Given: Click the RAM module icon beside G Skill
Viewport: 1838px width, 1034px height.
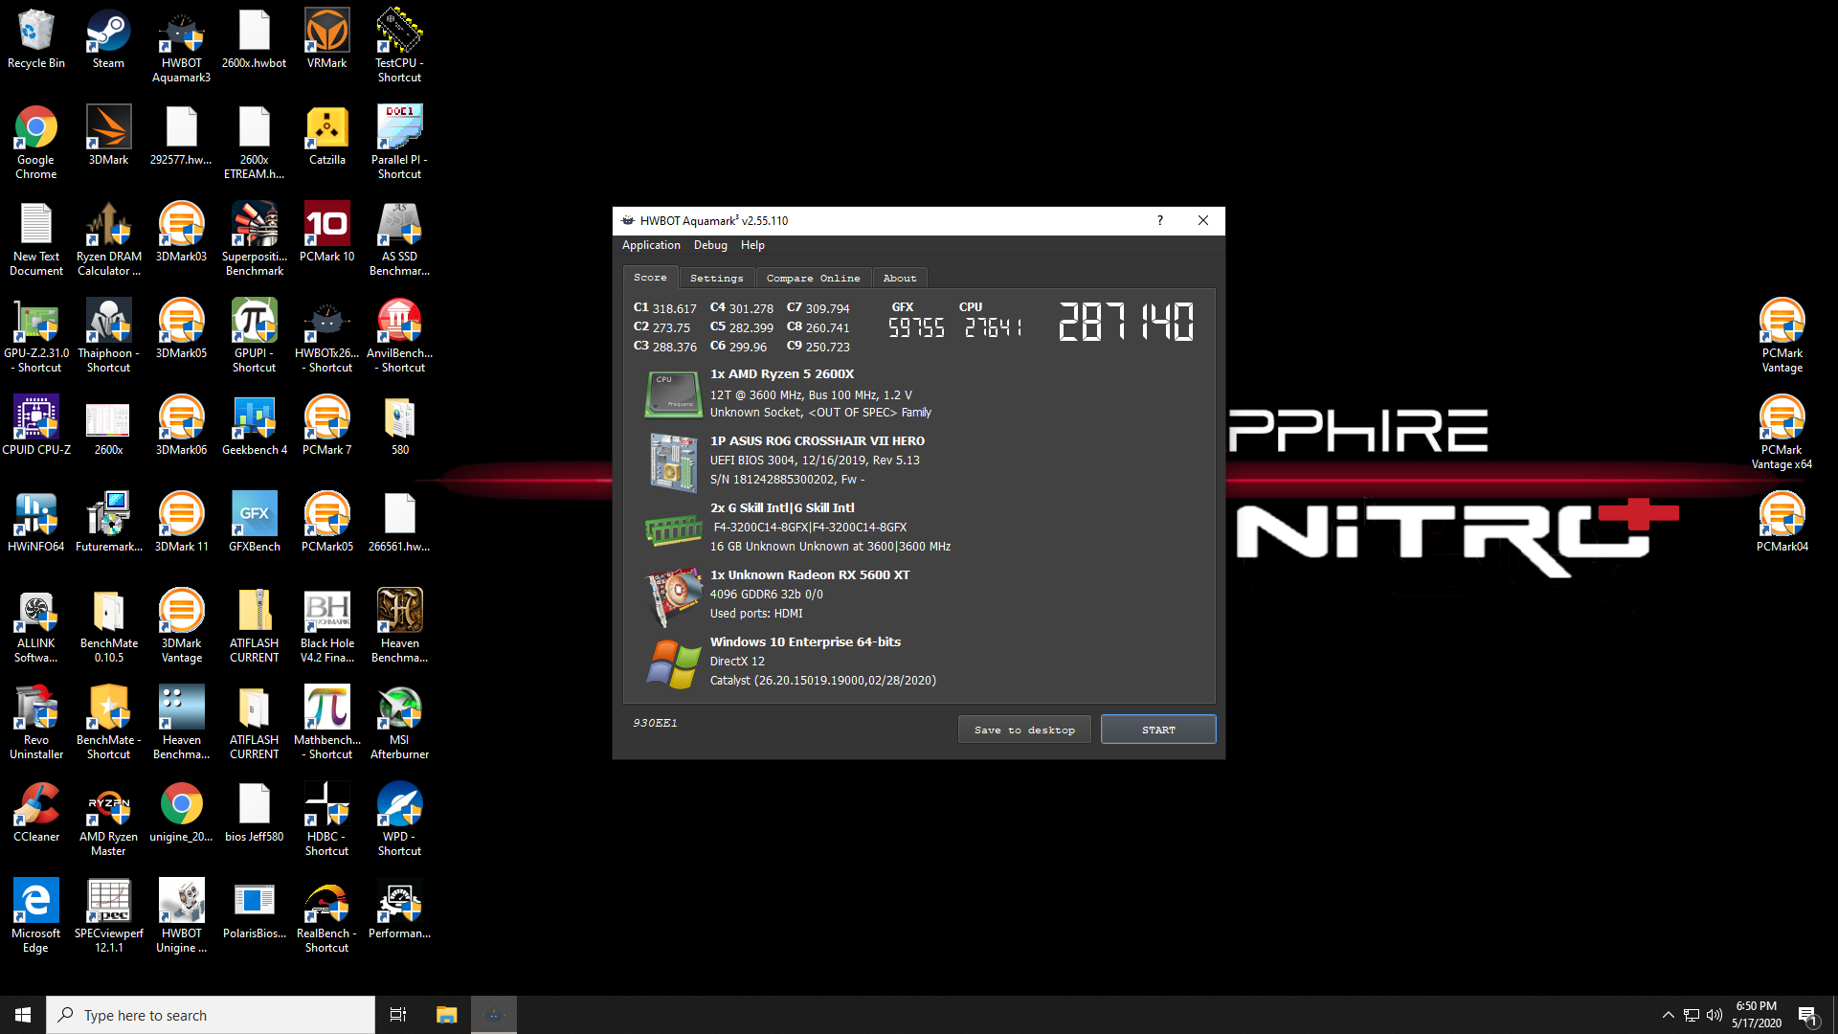Looking at the screenshot, I should pos(673,529).
